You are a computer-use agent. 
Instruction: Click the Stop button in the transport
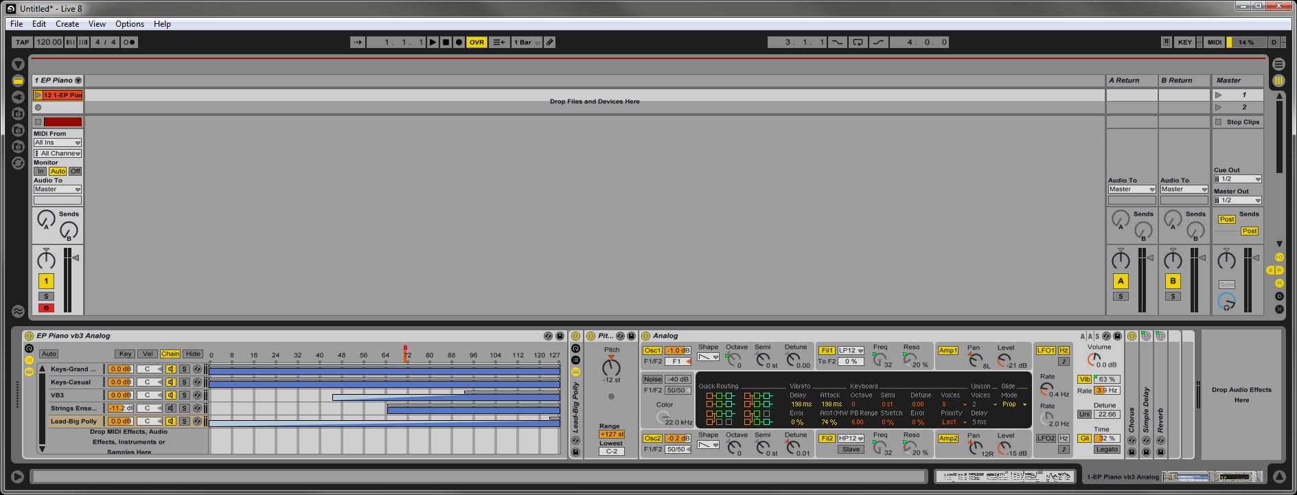(x=446, y=42)
